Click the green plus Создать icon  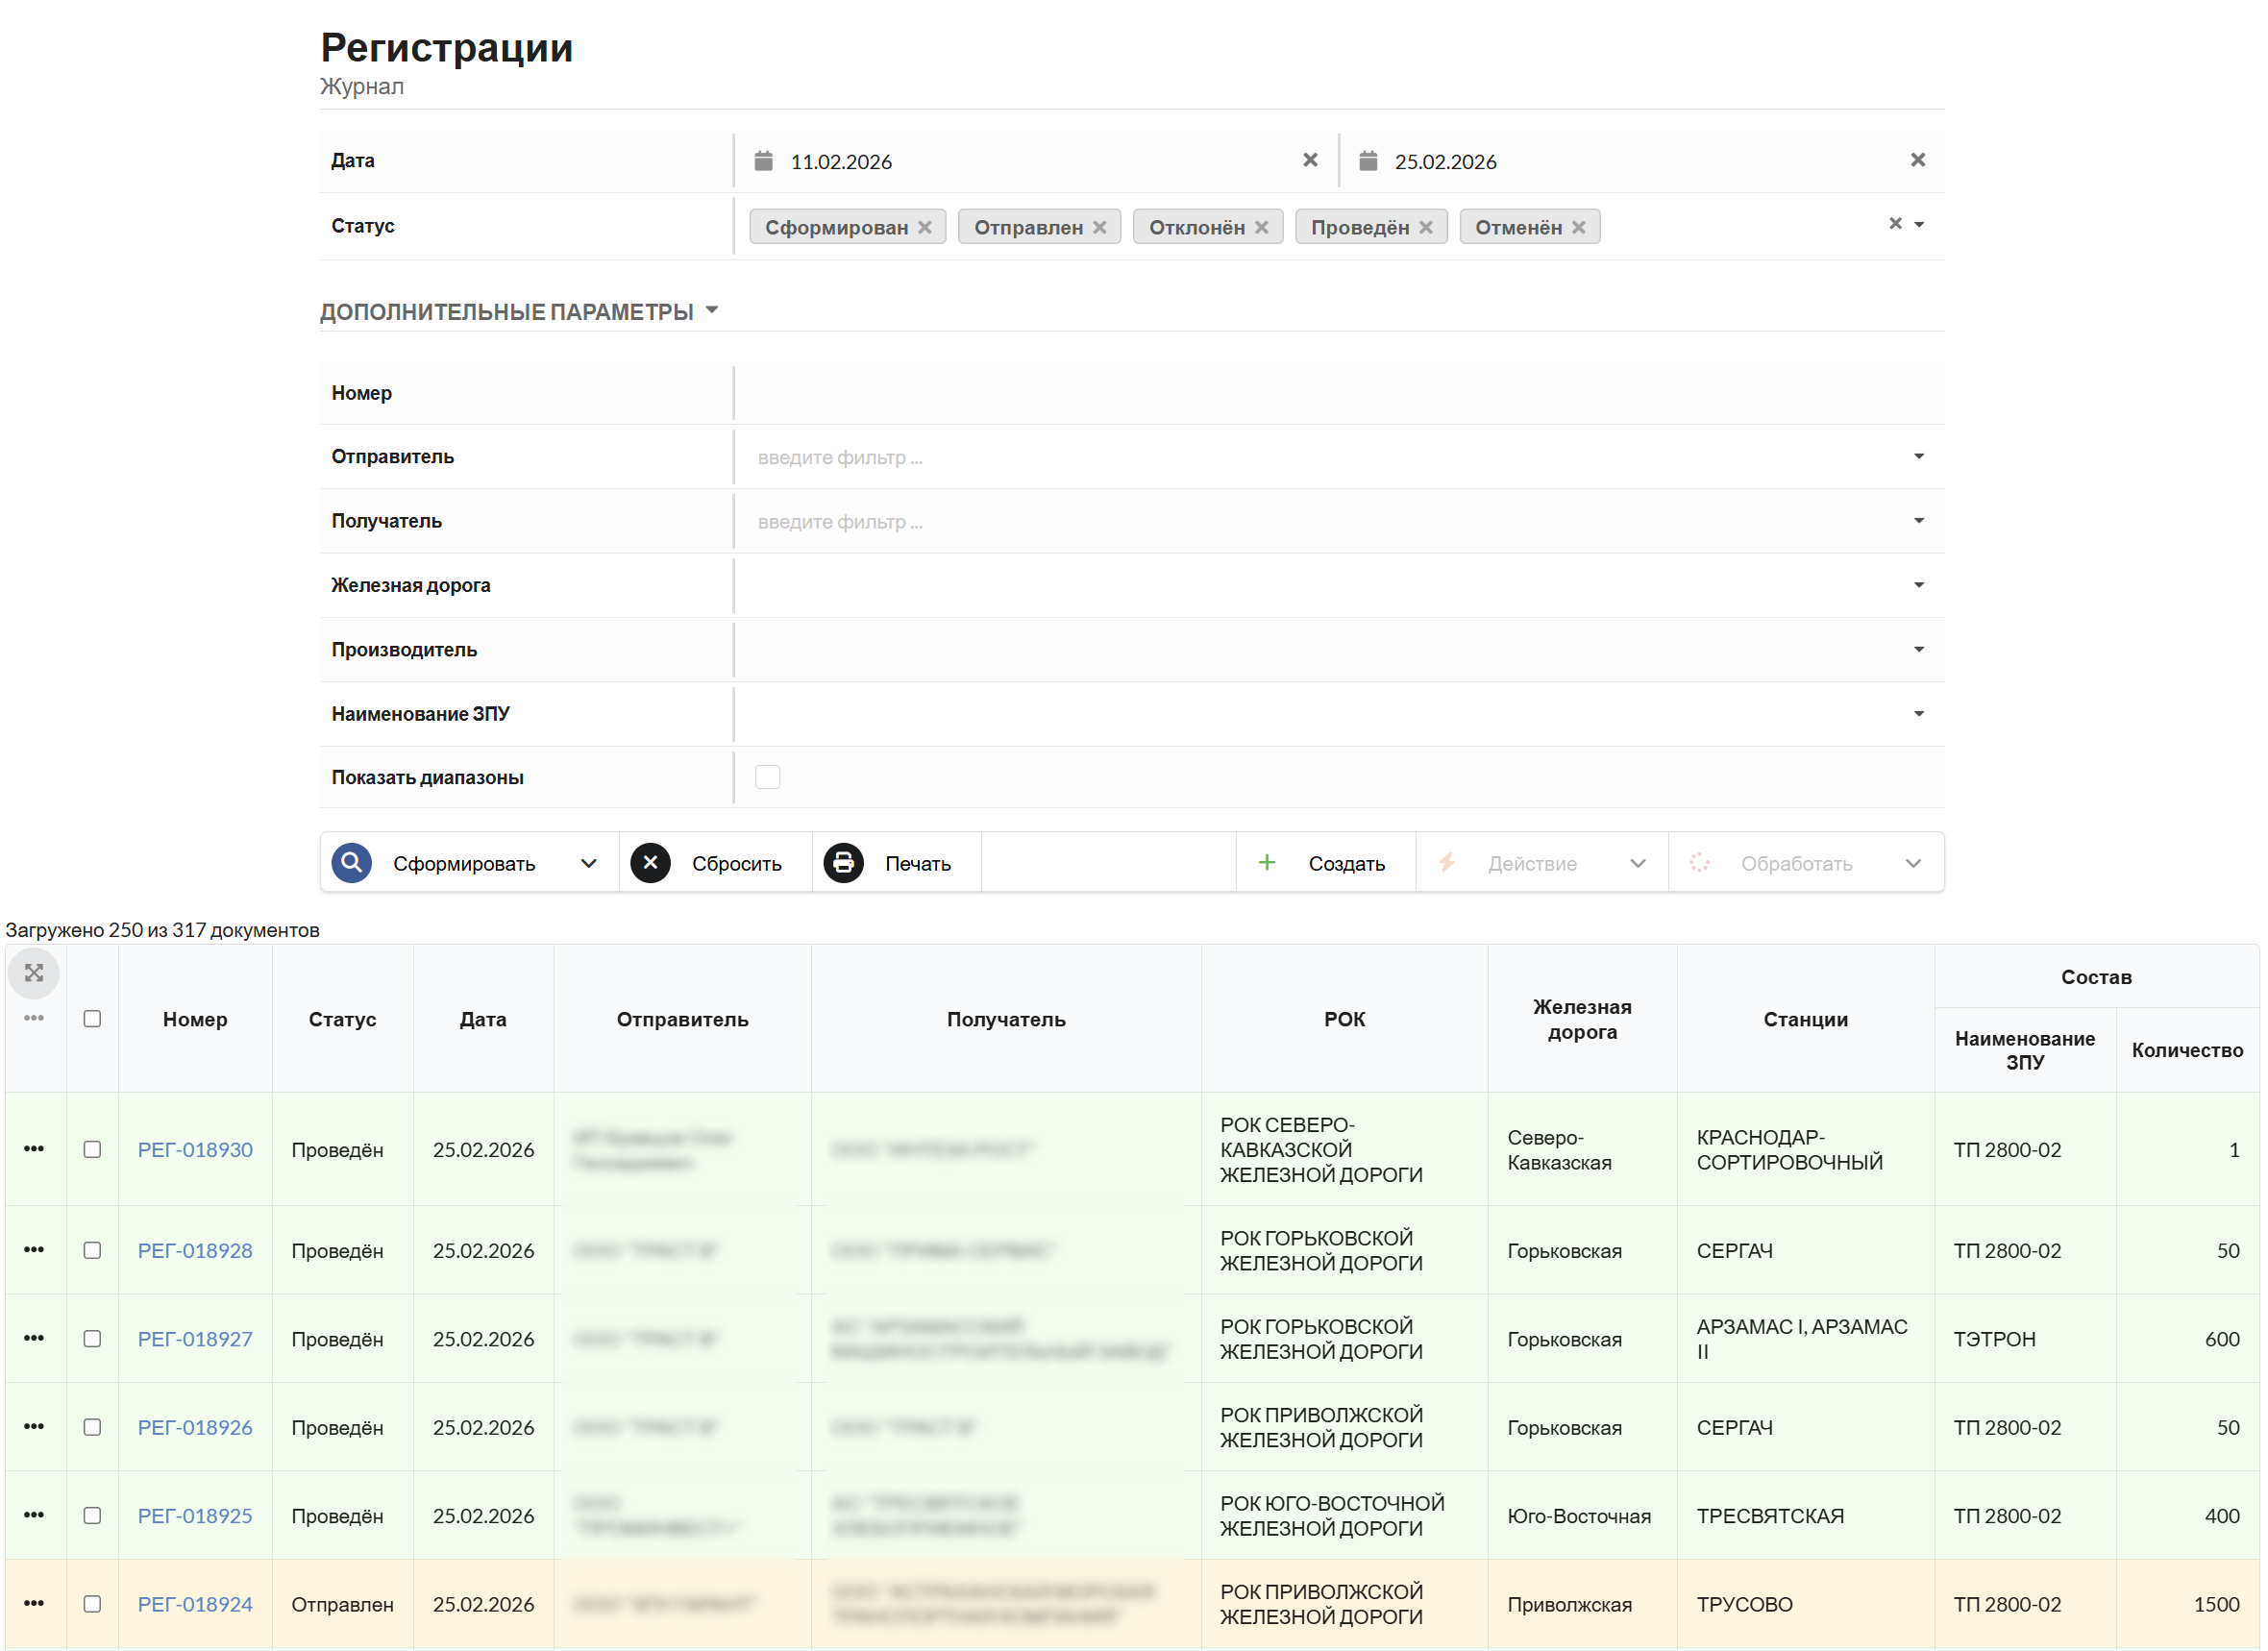pyautogui.click(x=1266, y=862)
